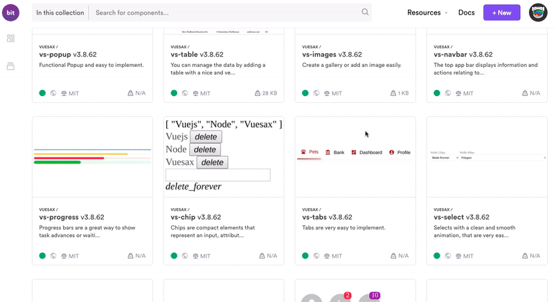Click the search magnifier icon
This screenshot has height=302, width=554.
pos(365,12)
